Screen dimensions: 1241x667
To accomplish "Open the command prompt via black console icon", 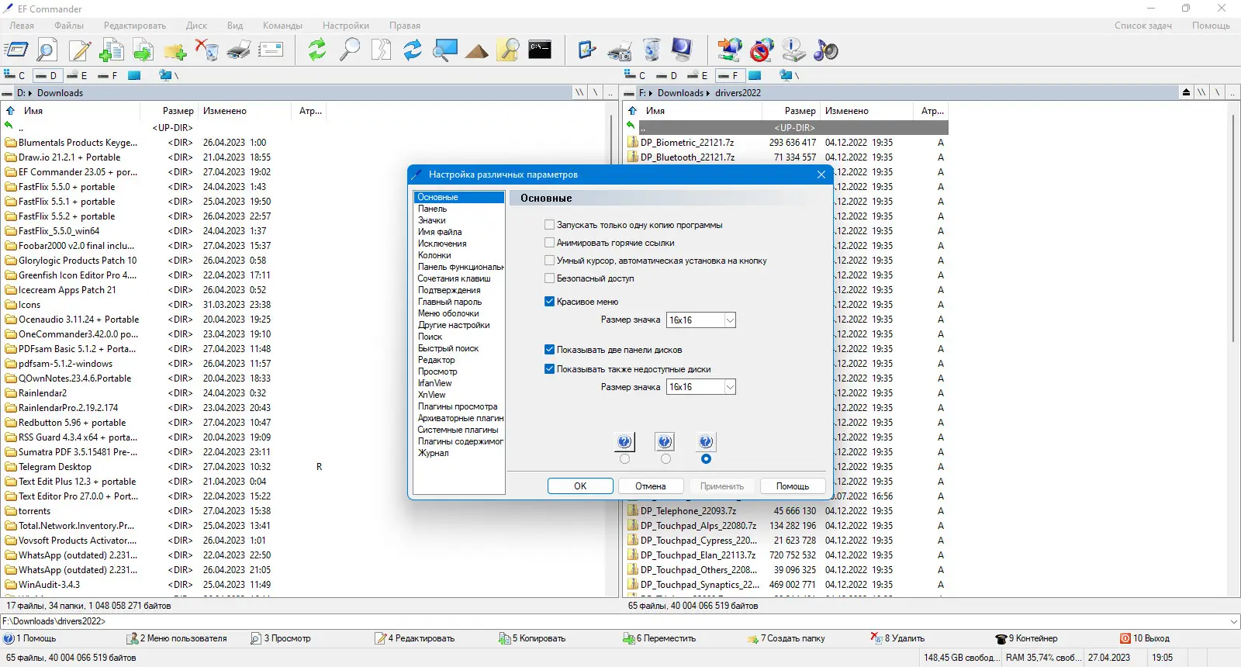I will [540, 50].
